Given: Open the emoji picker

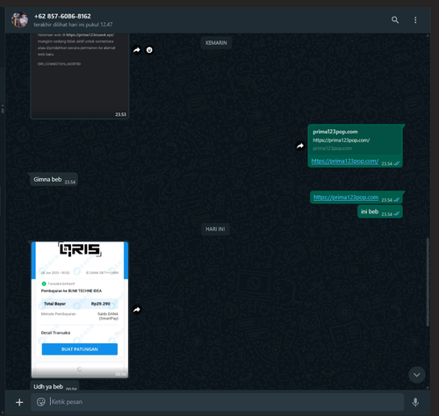Looking at the screenshot, I should click(x=41, y=402).
